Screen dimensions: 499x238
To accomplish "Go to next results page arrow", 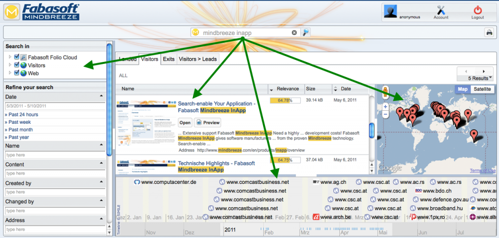I will [484, 71].
